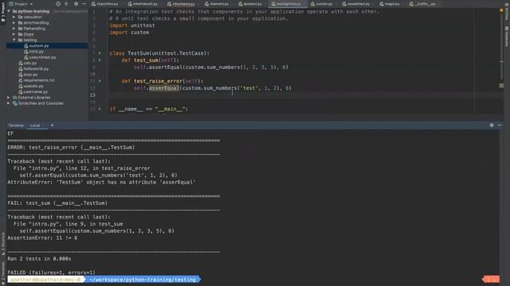Run test_sum using its gutter arrow
510x286 pixels.
100,60
